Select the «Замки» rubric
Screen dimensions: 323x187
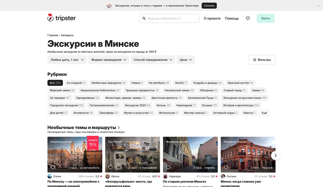pos(258,90)
